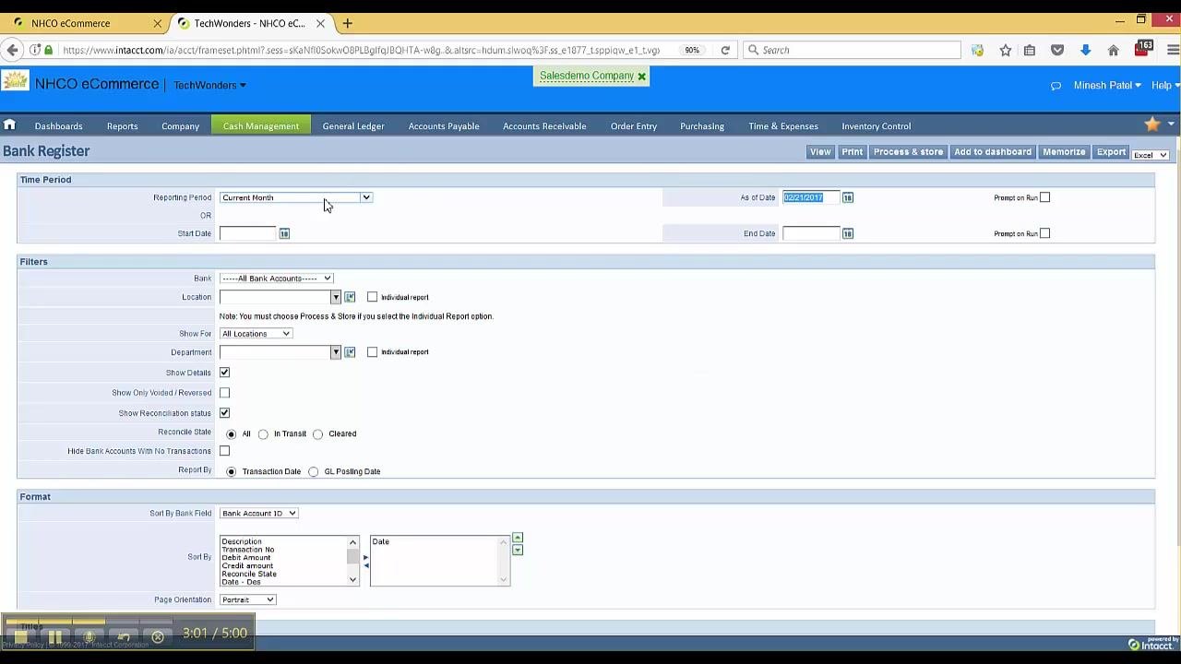Reload the page in the browser

click(725, 50)
